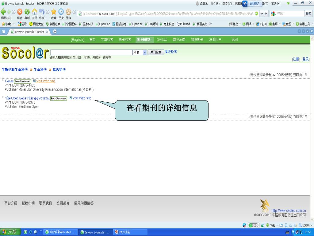Select the 文章检索 navigation tab
314x236 pixels.
pyautogui.click(x=107, y=40)
